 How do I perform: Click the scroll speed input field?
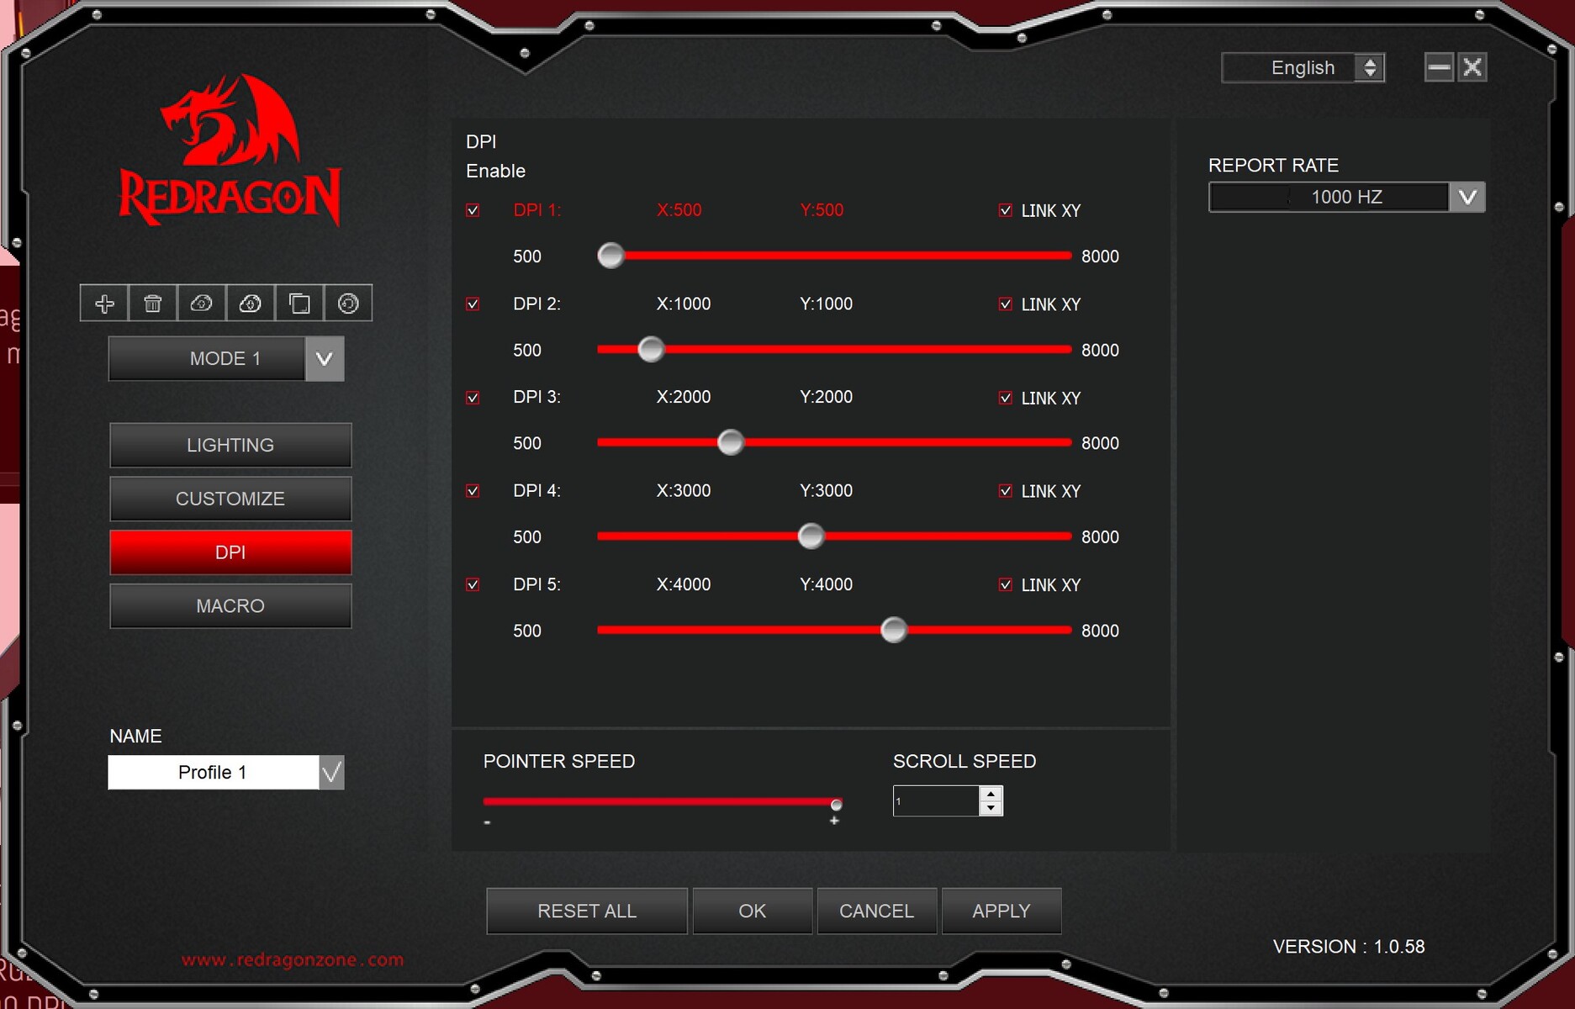coord(936,801)
